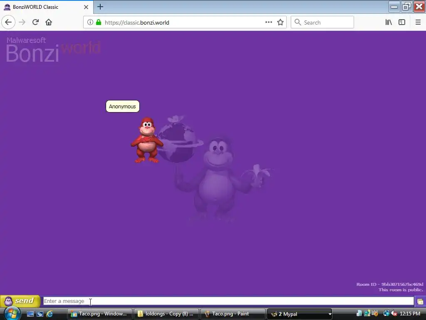Click the green secure padlock icon

pyautogui.click(x=99, y=22)
